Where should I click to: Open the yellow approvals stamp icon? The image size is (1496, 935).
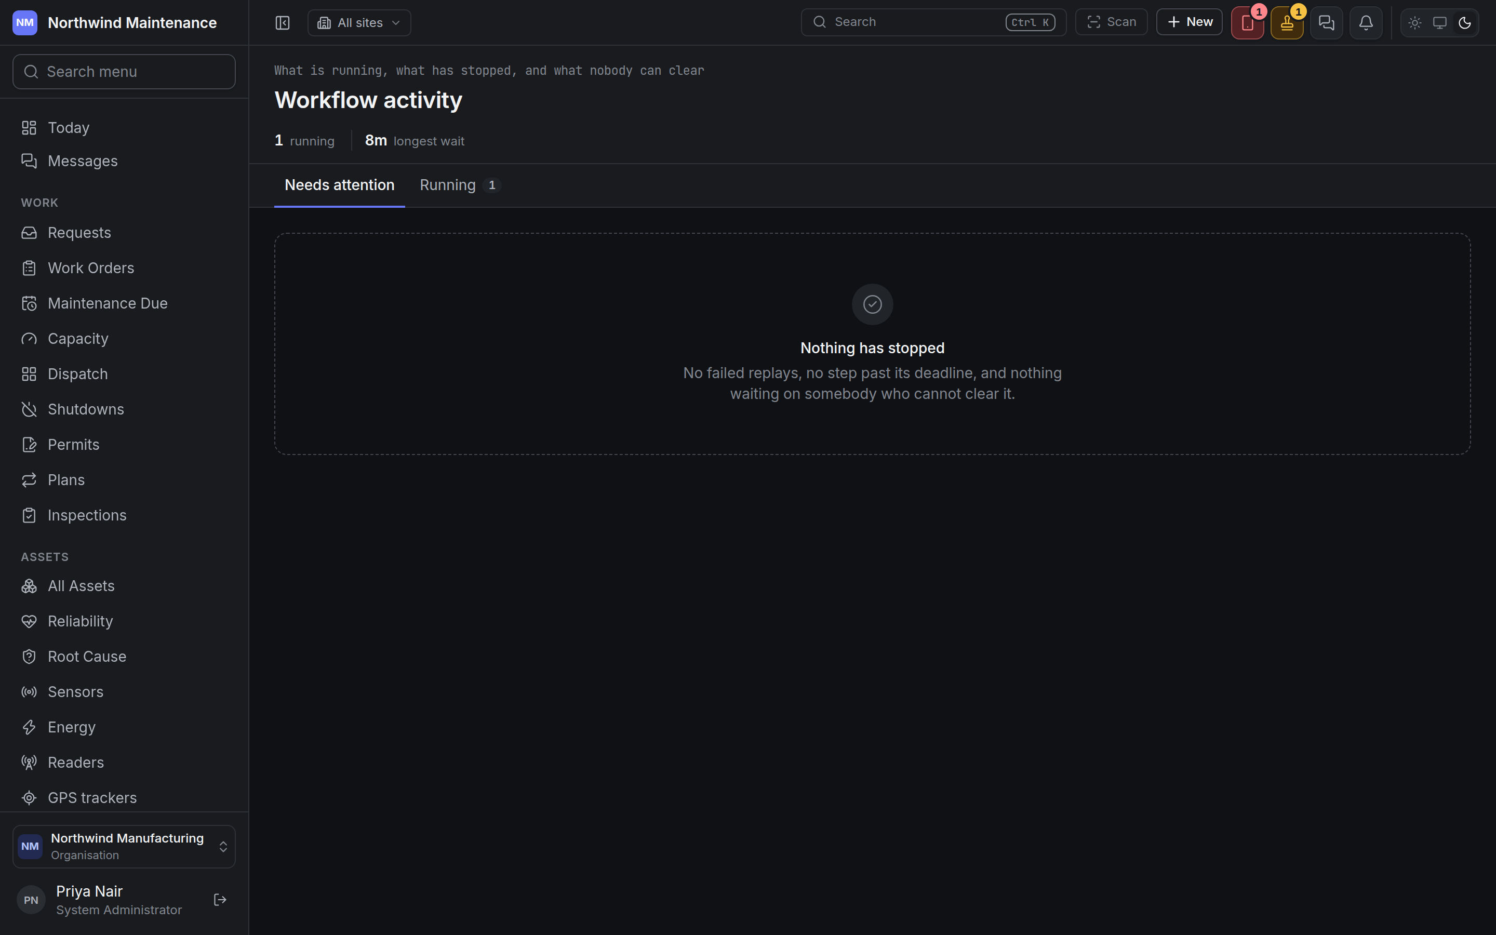(x=1287, y=23)
